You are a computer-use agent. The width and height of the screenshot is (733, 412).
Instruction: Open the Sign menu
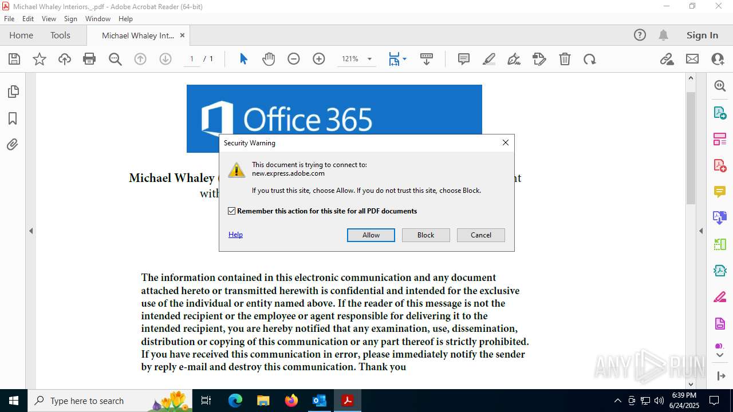(x=70, y=19)
